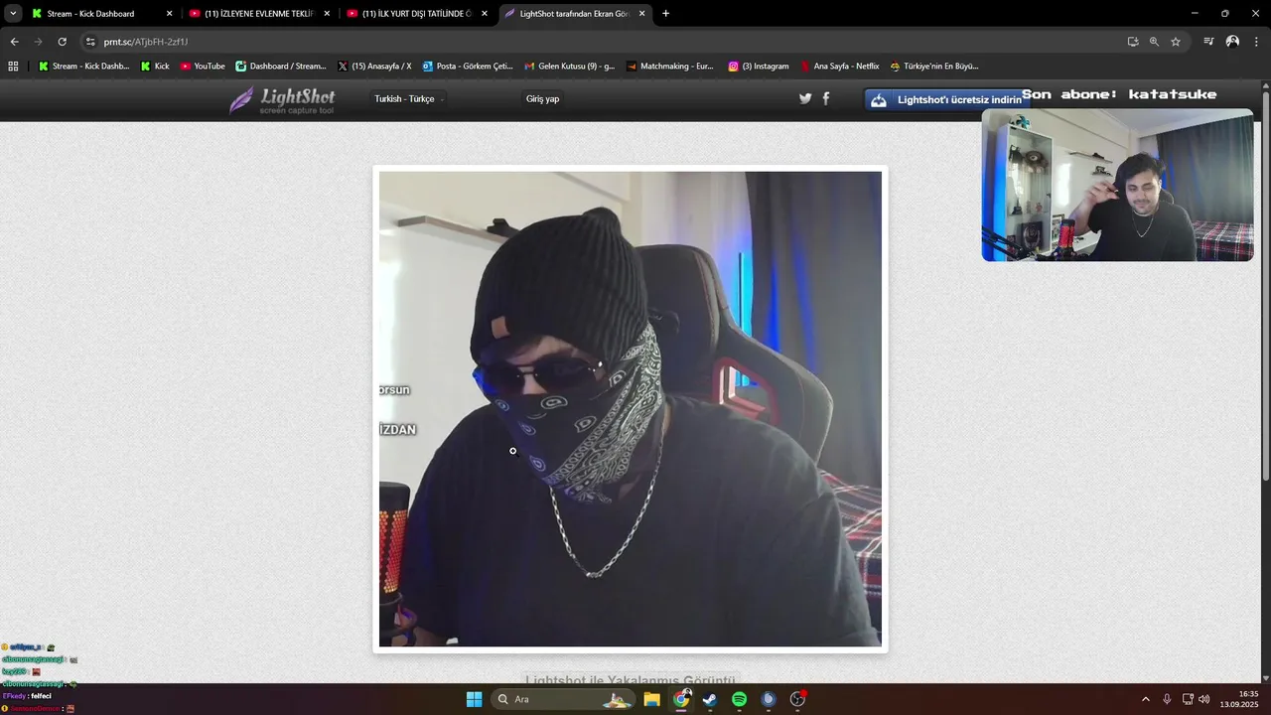Open the Chrome profile avatar

pyautogui.click(x=1232, y=42)
